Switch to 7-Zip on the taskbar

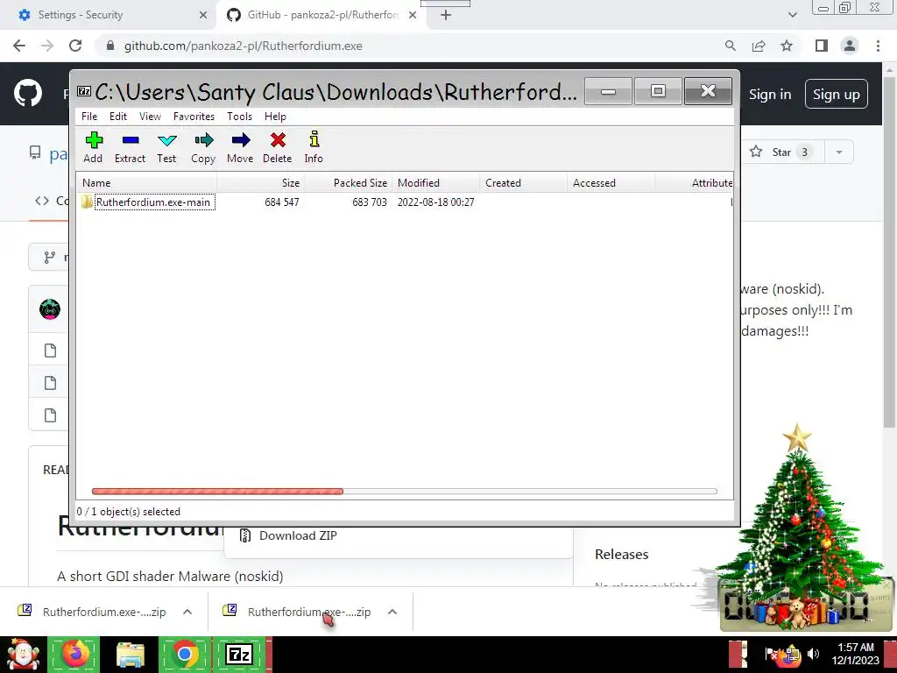(x=240, y=654)
